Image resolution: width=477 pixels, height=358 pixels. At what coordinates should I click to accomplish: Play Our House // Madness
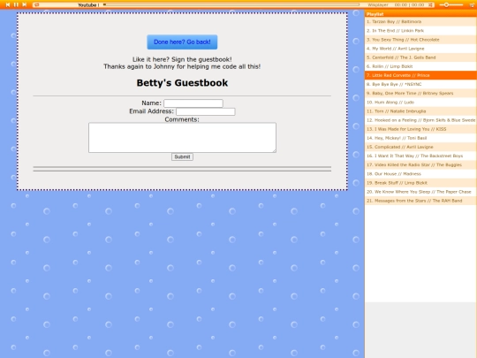click(420, 174)
